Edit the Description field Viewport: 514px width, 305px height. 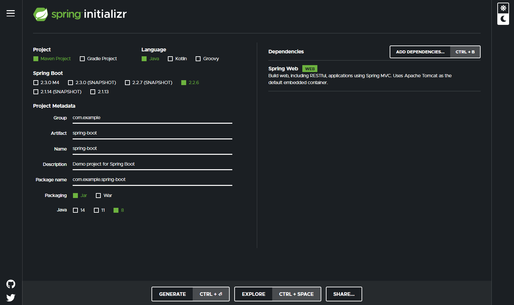tap(152, 164)
